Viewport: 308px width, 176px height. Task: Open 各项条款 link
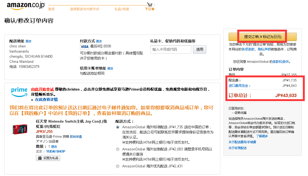click(x=248, y=49)
